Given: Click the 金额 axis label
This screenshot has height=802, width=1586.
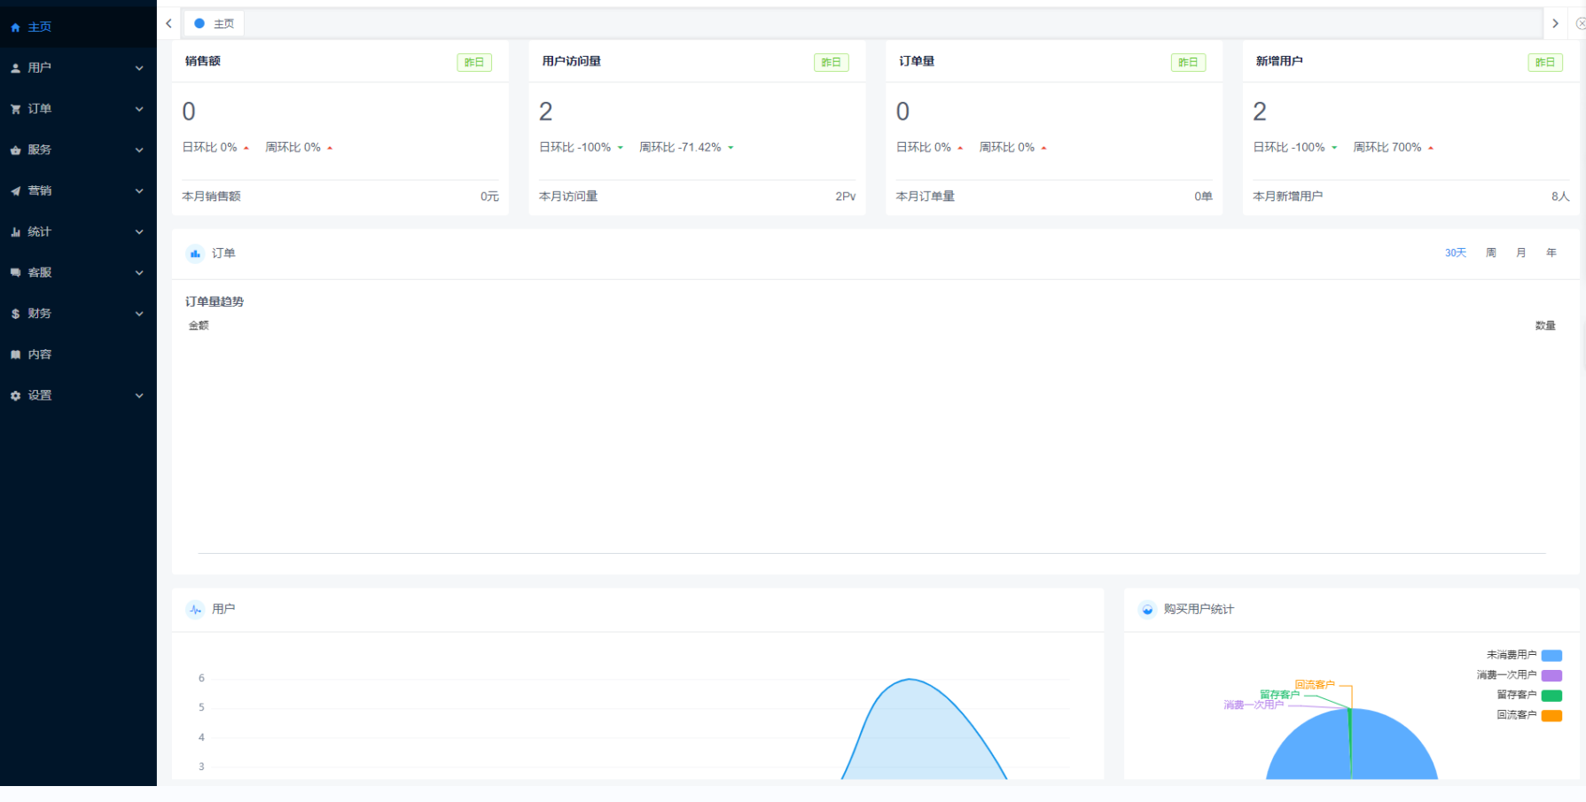Looking at the screenshot, I should [199, 326].
